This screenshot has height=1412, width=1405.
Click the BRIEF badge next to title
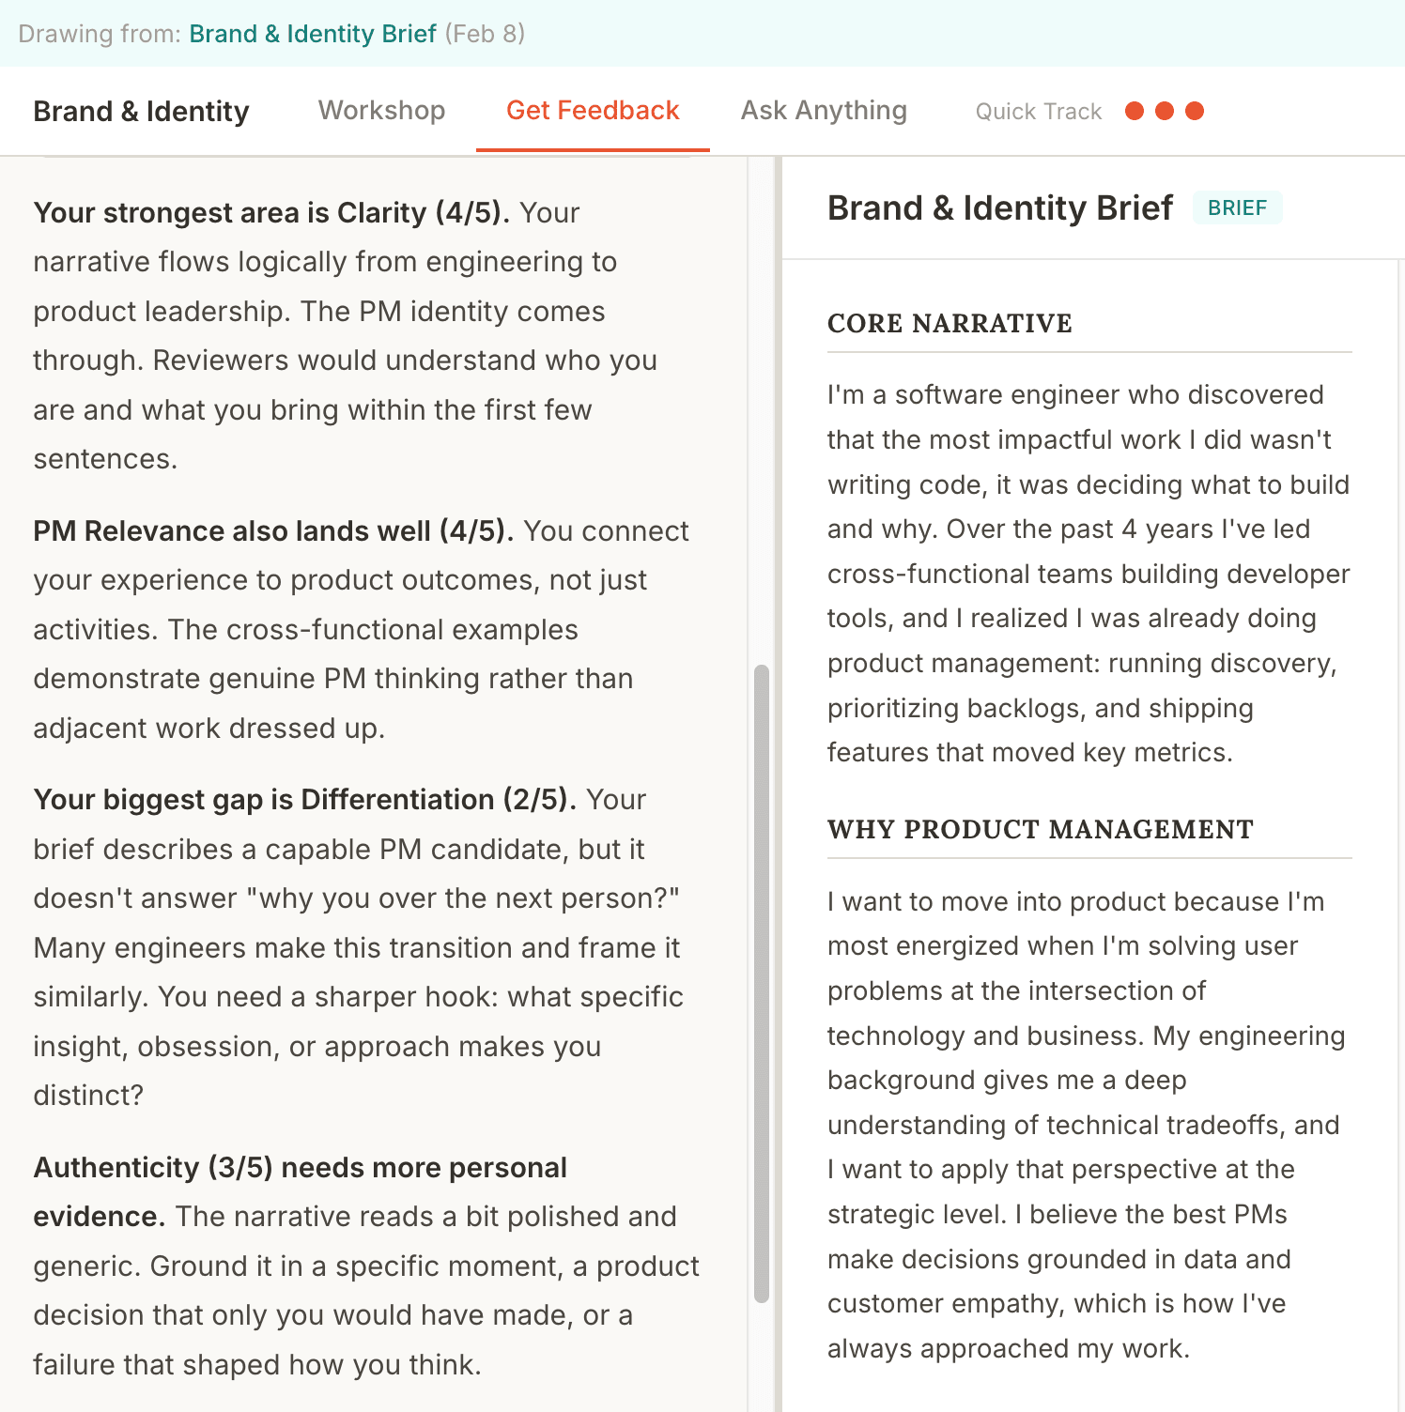tap(1237, 207)
